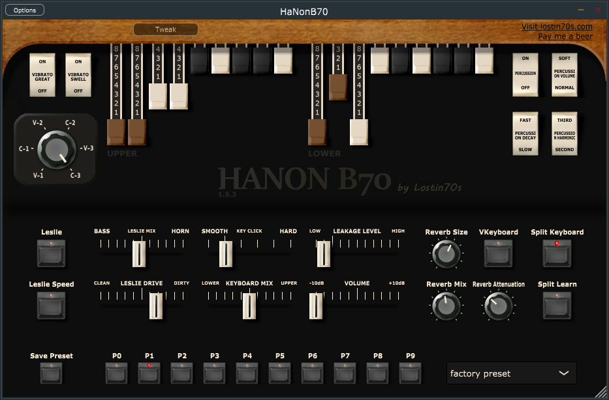
Task: Click fifth Upper drawbar black handle
Action: pos(200,61)
